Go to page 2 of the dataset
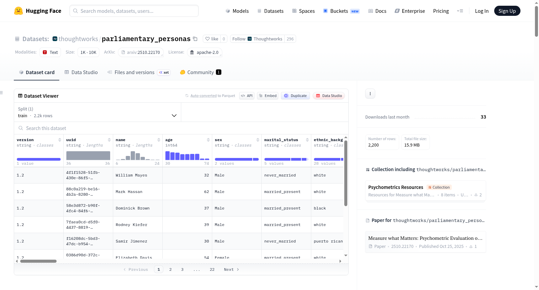Screen dimensions: 539x290 [170, 269]
